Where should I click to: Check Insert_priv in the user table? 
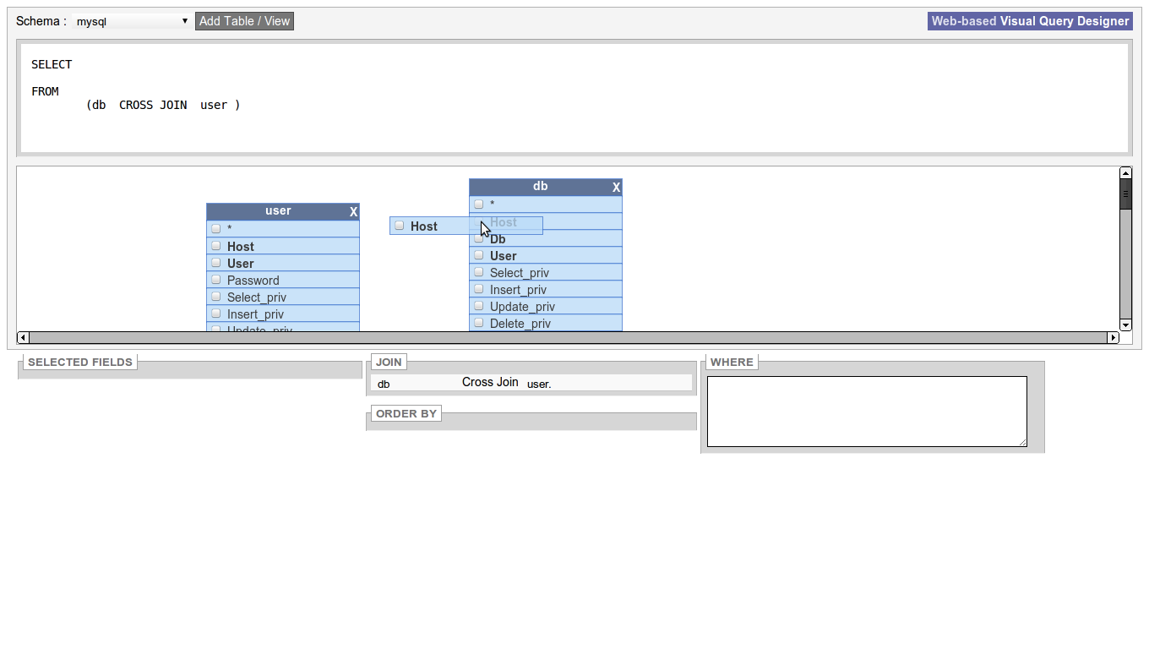pos(216,314)
